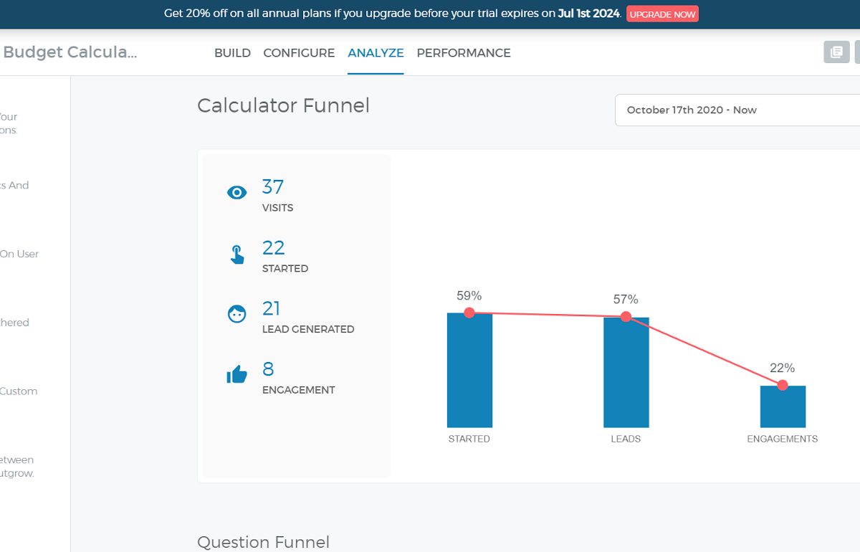Screen dimensions: 860x552
Task: Click the pointing hand icon beside Started
Action: pos(236,254)
